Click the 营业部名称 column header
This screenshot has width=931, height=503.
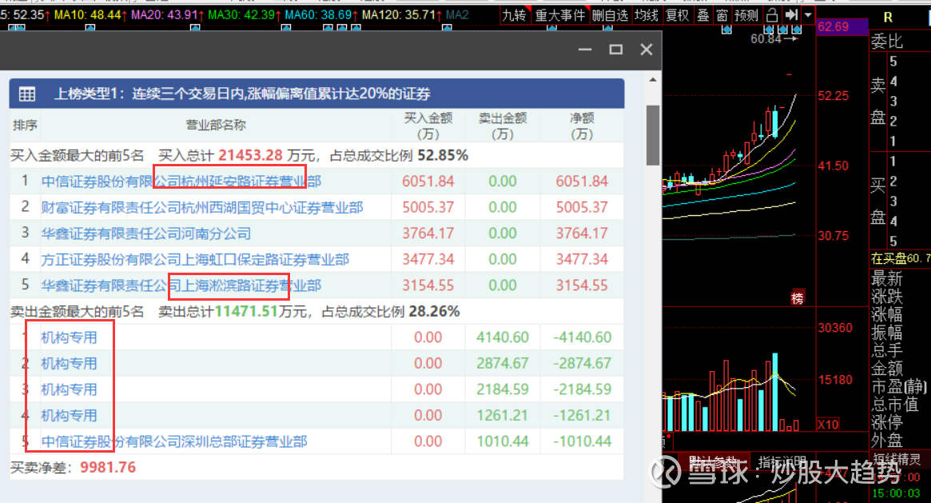216,126
